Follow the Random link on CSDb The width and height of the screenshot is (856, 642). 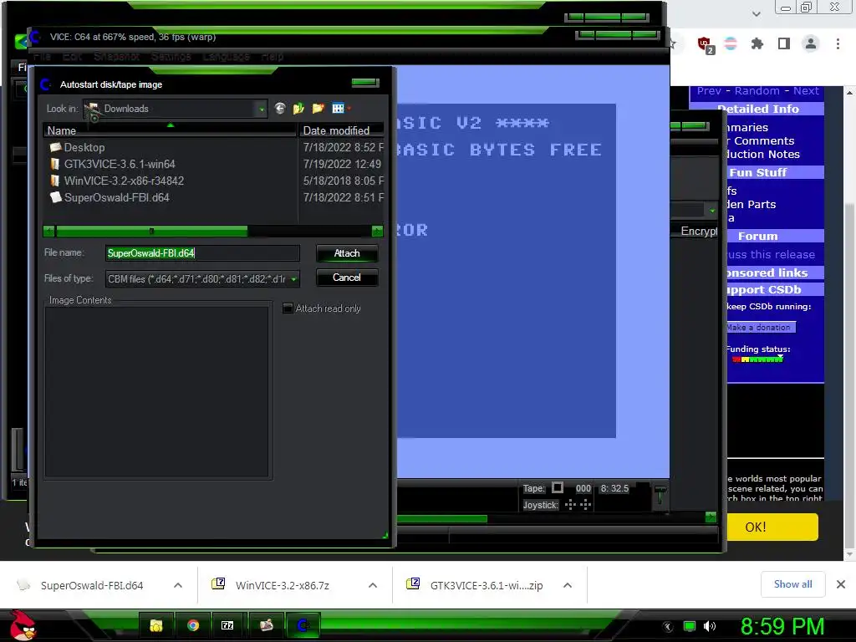[x=757, y=90]
